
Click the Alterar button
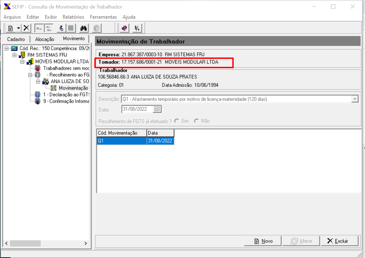coord(301,241)
